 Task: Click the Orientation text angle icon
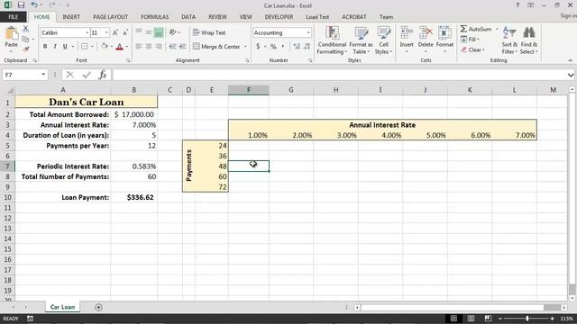click(x=172, y=32)
